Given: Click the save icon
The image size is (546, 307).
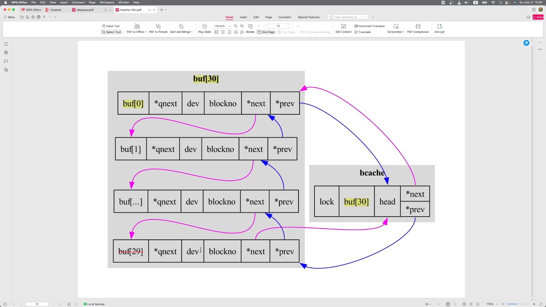Looking at the screenshot, I should [28, 17].
